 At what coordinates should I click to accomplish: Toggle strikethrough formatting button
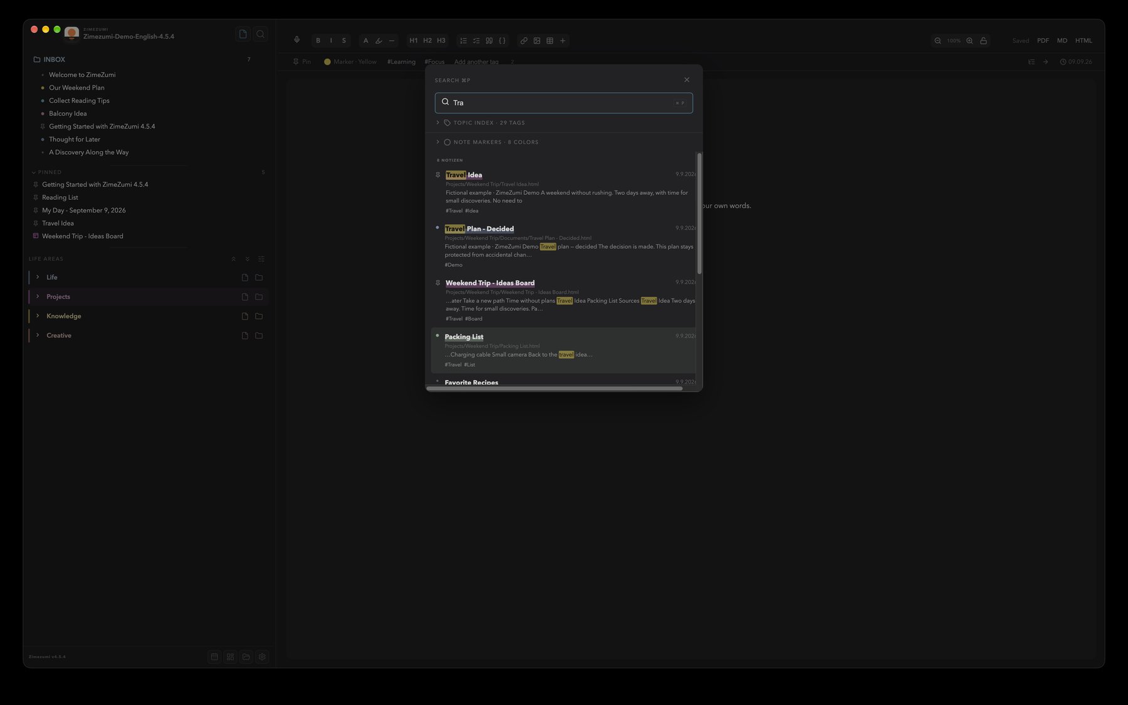(343, 40)
